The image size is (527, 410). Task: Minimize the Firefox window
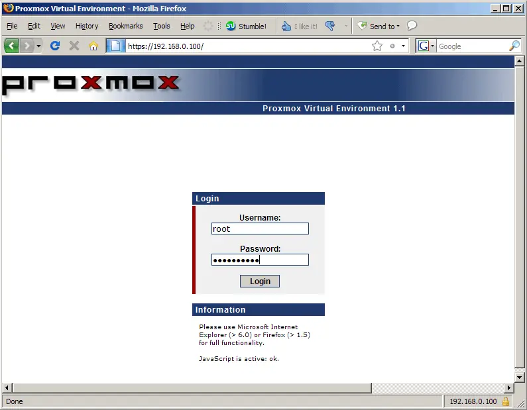495,9
